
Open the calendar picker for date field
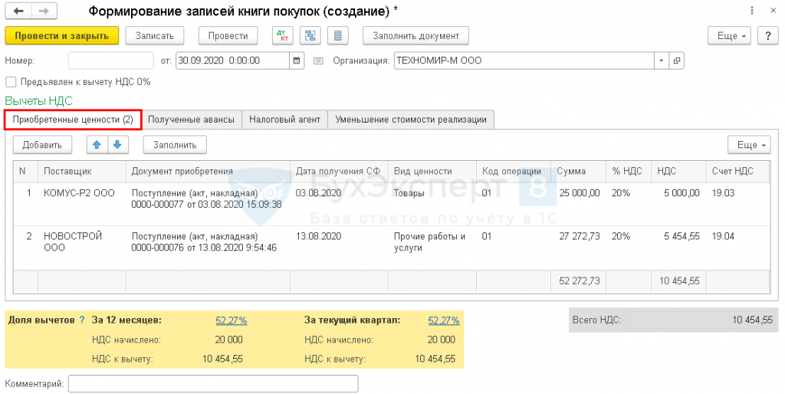point(297,61)
